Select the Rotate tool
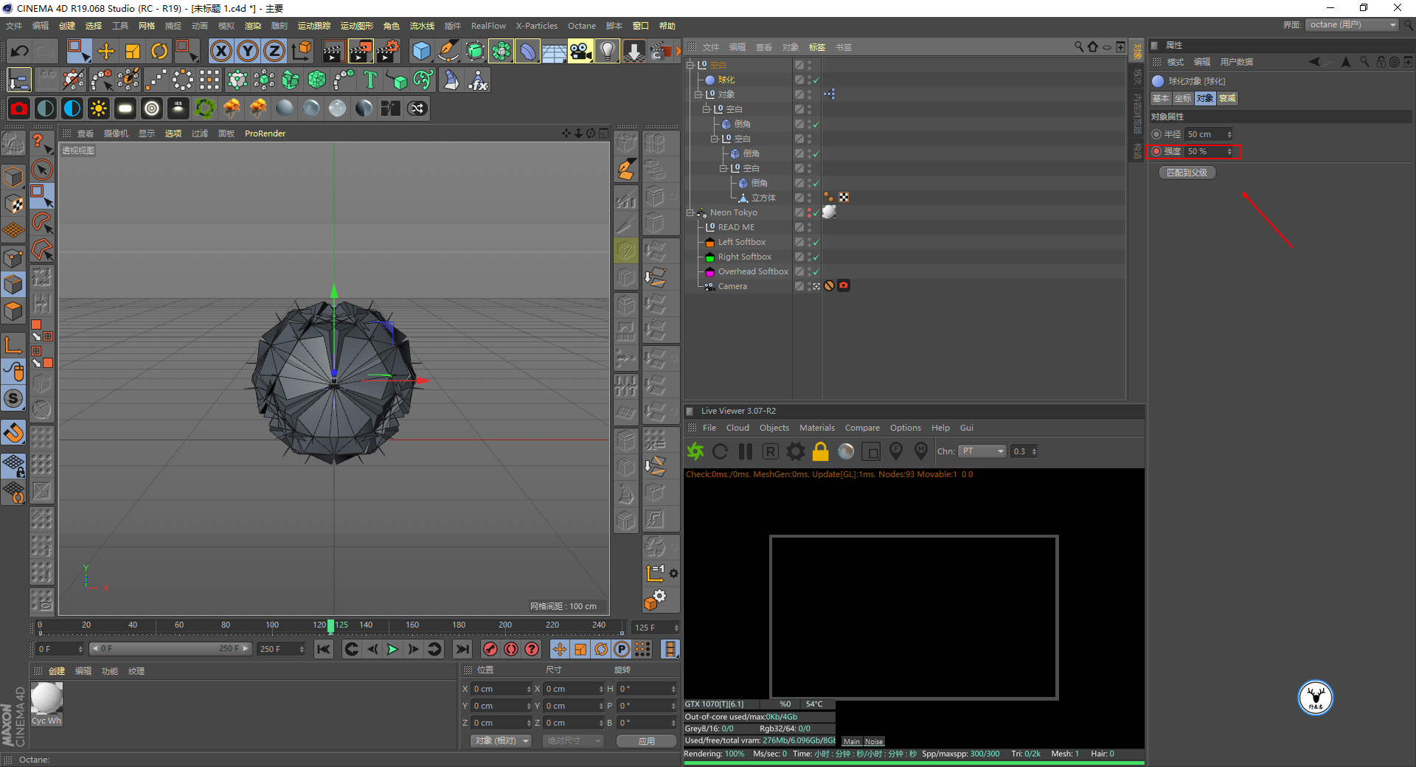 pos(159,51)
